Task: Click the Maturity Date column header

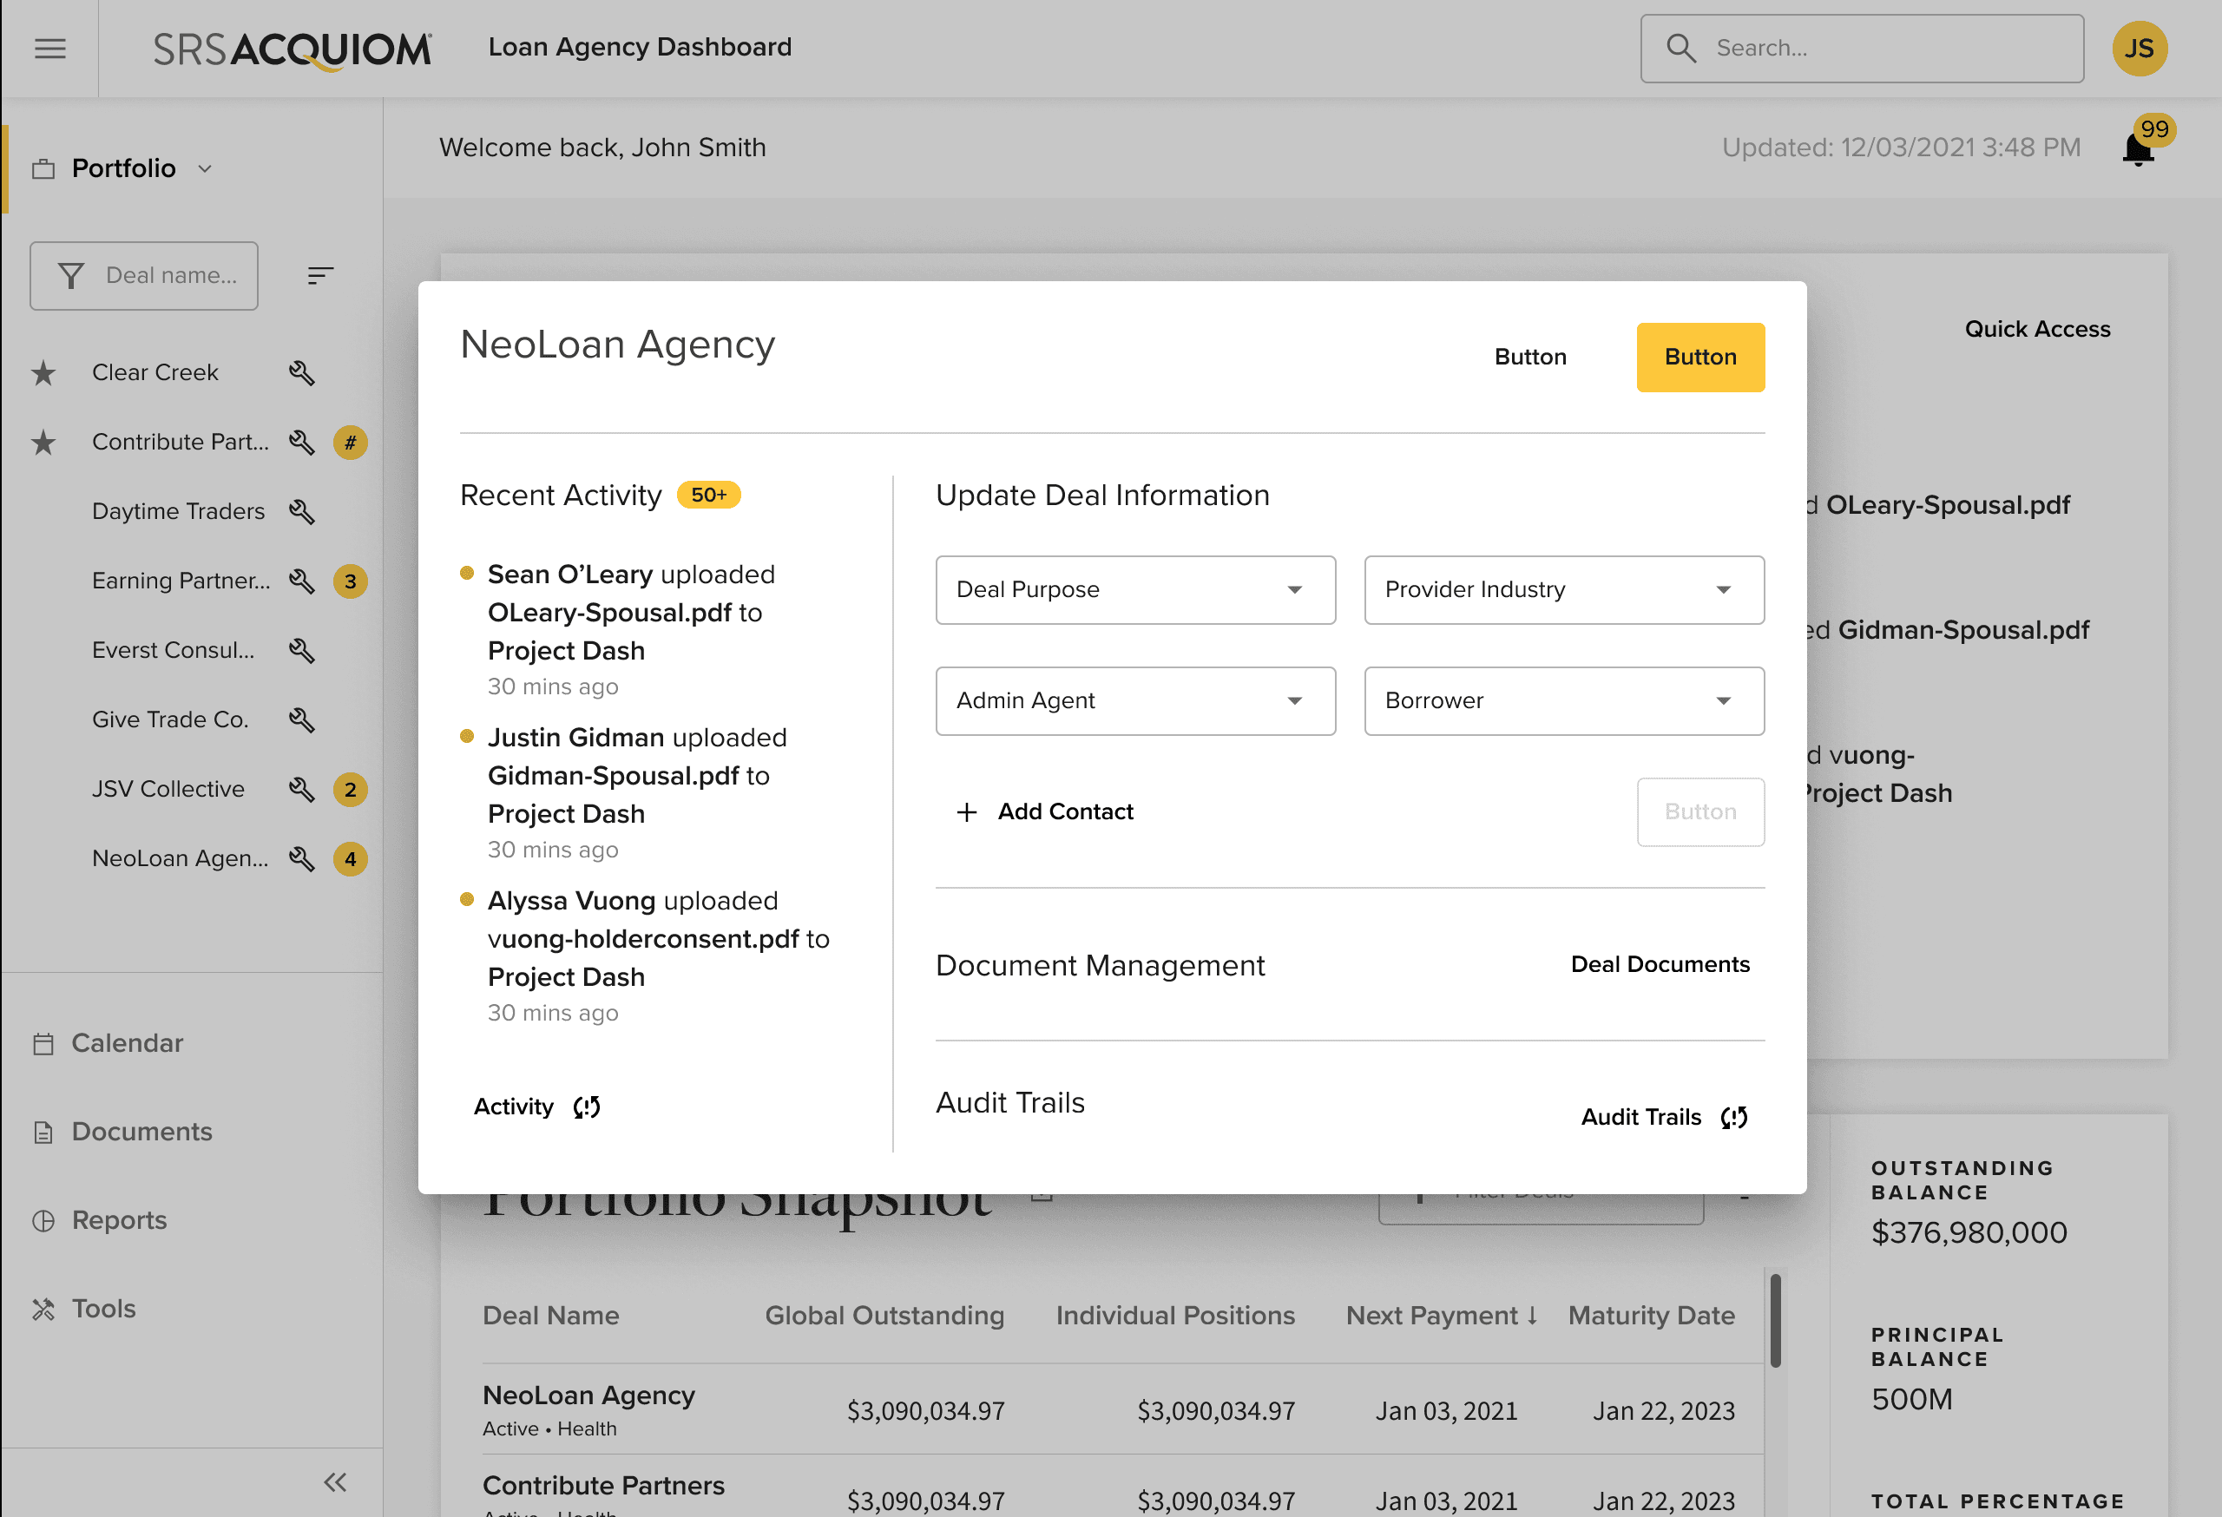Action: click(x=1651, y=1316)
